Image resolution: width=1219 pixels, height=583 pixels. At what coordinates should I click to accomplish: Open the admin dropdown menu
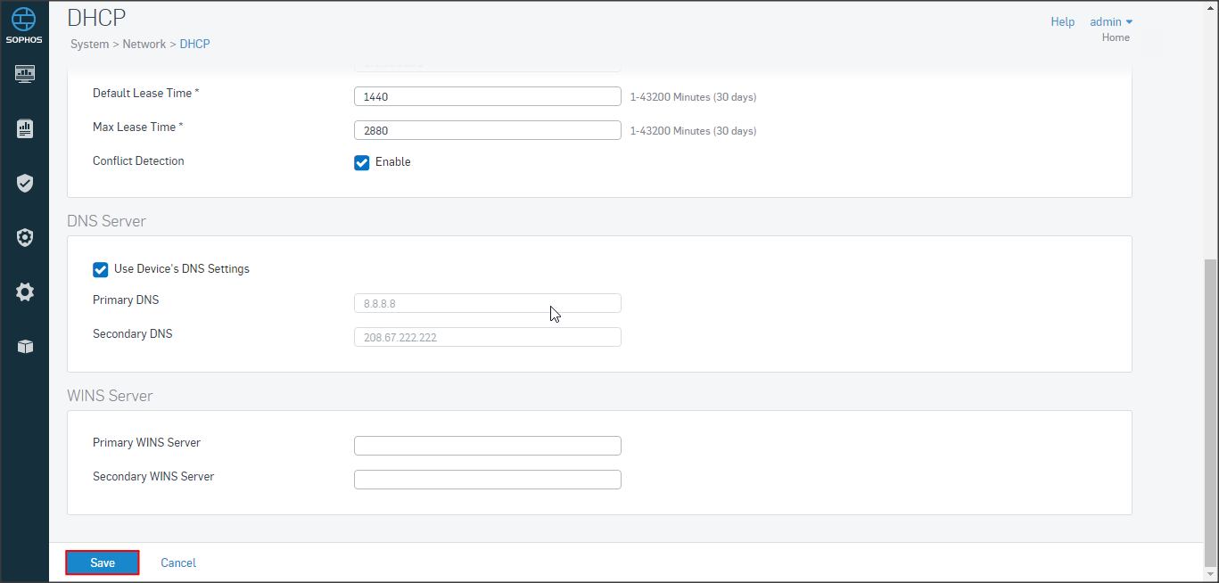1110,21
